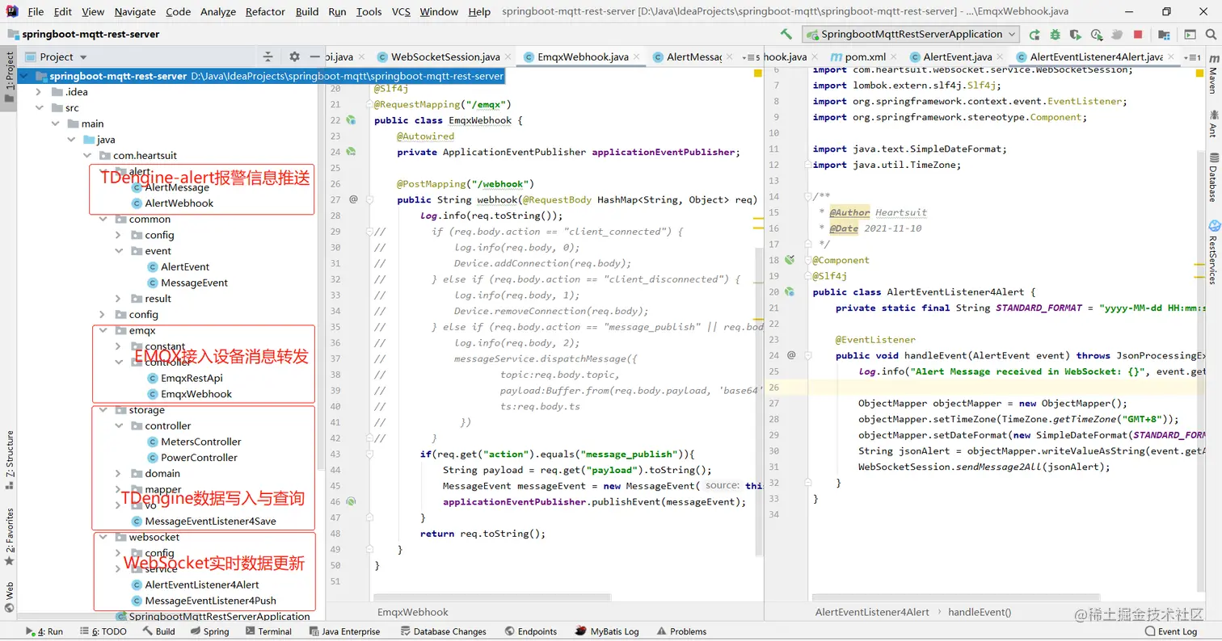
Task: Expand the domain package
Action: (x=119, y=473)
